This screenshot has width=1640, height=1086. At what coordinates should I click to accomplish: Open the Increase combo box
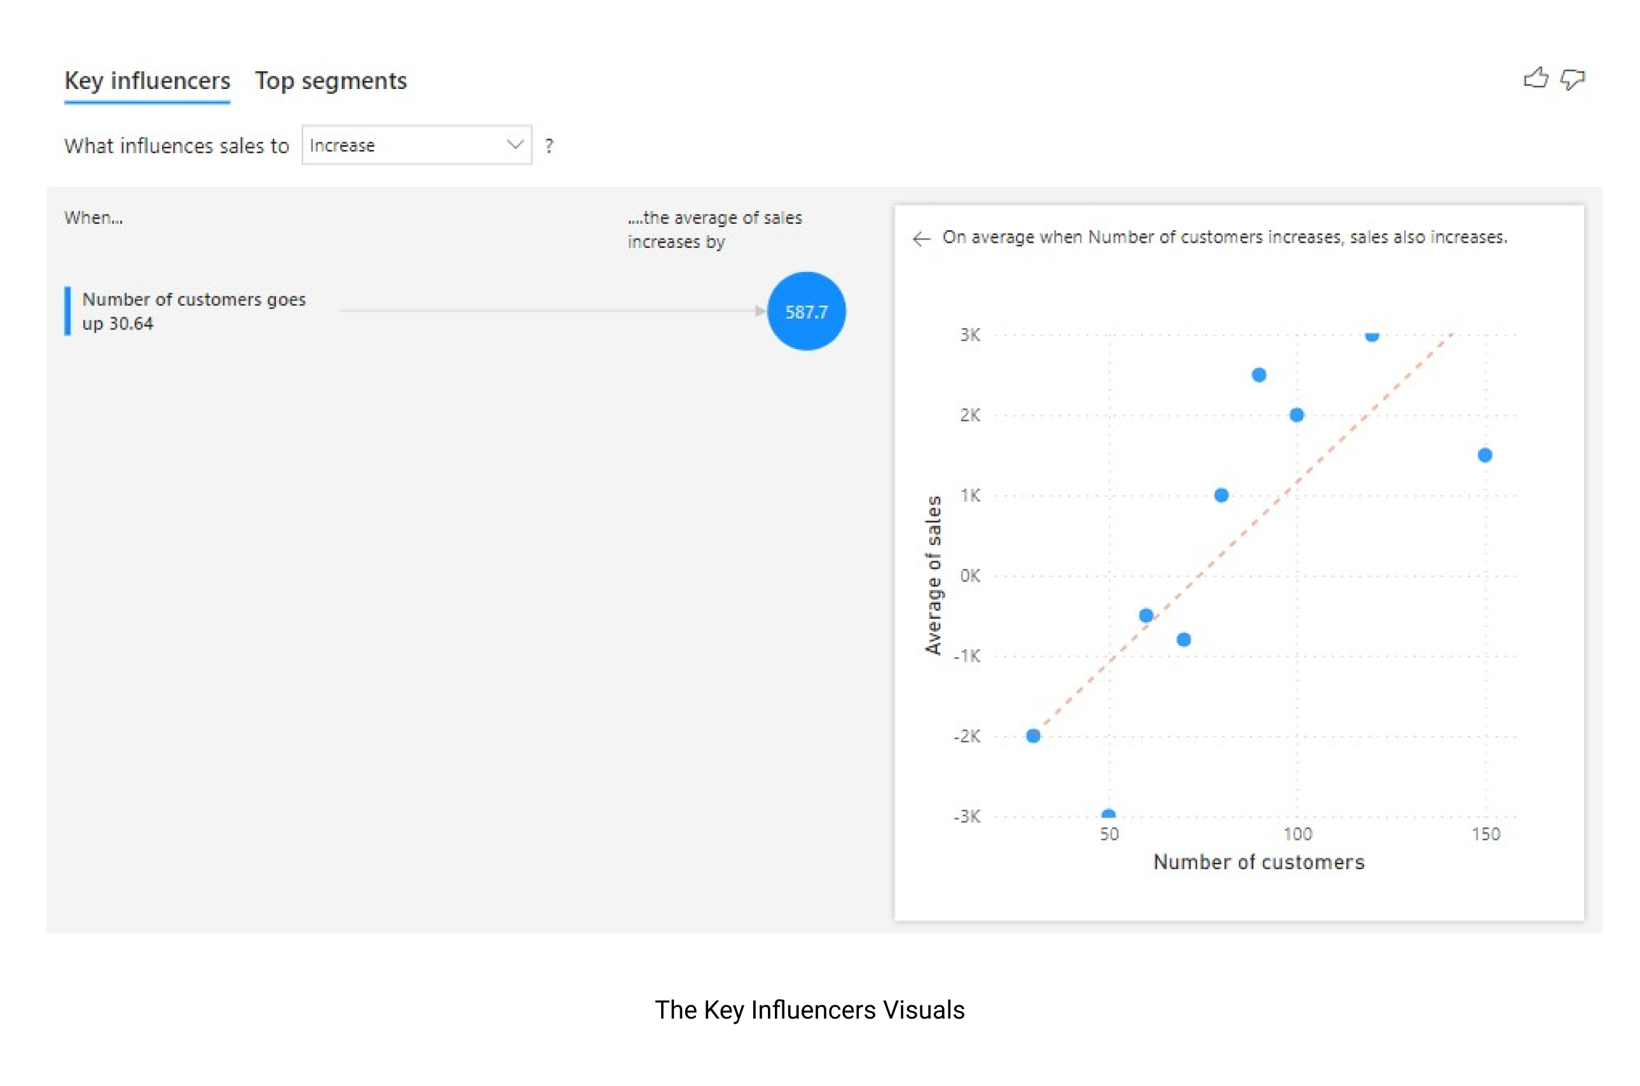[x=417, y=145]
